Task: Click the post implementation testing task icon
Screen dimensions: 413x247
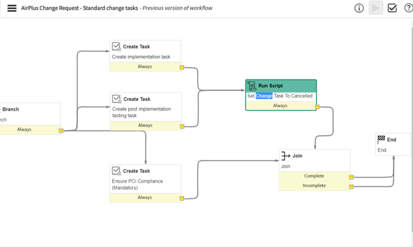Action: [117, 99]
